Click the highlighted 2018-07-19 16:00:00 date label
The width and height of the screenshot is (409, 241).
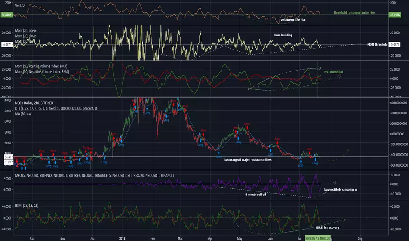[x=318, y=238]
